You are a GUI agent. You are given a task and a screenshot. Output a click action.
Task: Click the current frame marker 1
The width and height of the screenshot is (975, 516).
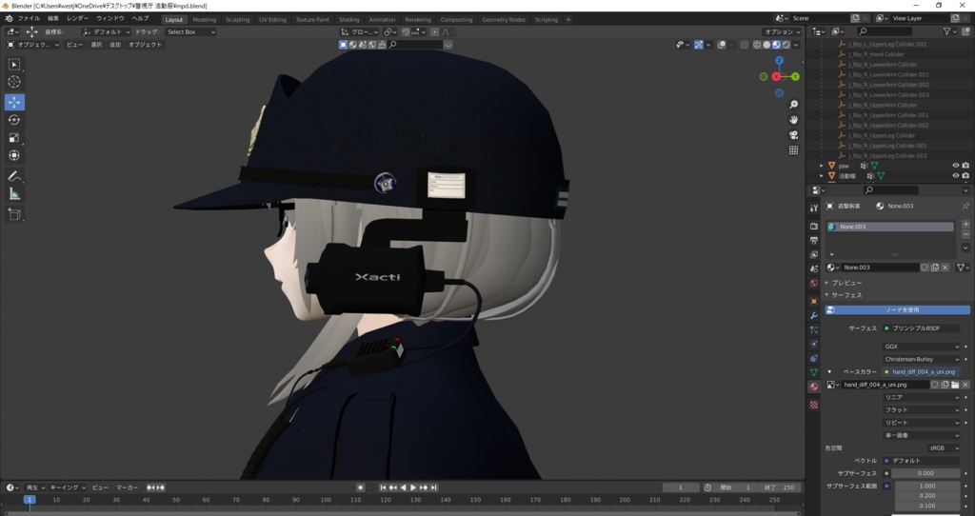coord(30,499)
